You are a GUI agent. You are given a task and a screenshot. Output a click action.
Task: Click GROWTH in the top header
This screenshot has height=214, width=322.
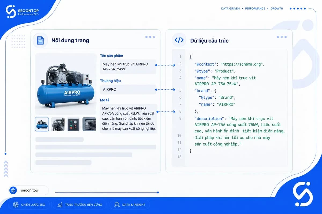(277, 9)
